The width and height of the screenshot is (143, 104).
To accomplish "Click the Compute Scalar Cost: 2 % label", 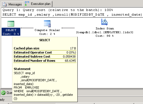I will coord(47,32).
